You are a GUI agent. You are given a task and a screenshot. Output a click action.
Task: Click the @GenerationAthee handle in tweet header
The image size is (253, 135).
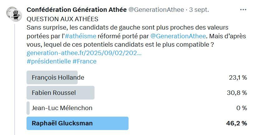[156, 10]
